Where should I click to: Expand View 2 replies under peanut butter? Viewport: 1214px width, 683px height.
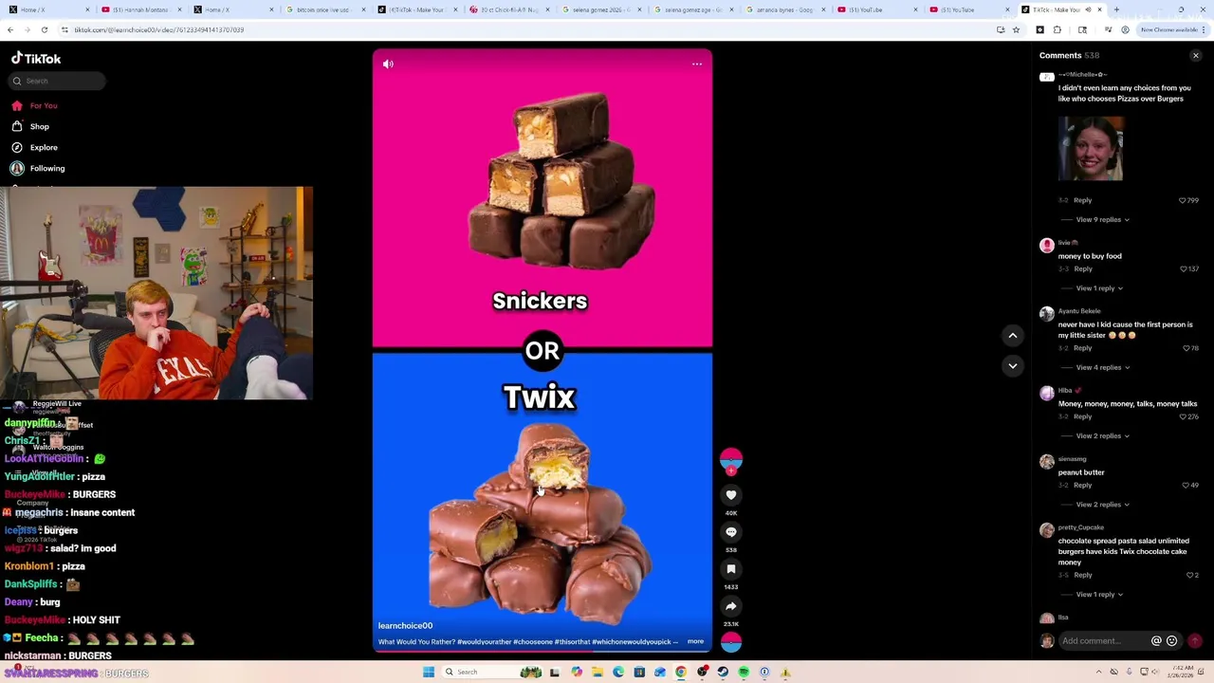(x=1102, y=505)
